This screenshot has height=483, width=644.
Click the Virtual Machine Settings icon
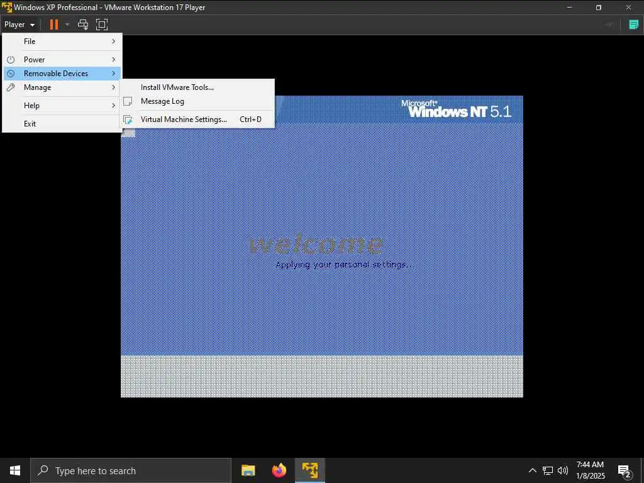[x=128, y=119]
